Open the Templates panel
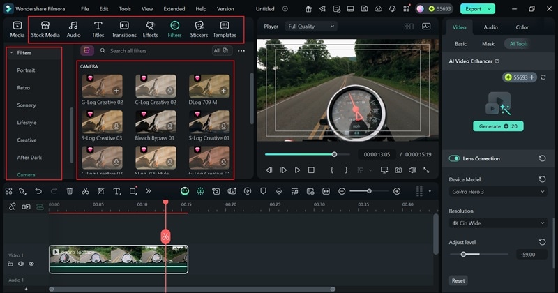This screenshot has height=293, width=558. click(225, 29)
